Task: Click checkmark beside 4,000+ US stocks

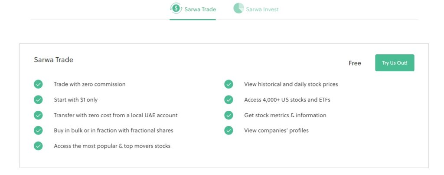Action: pos(229,100)
